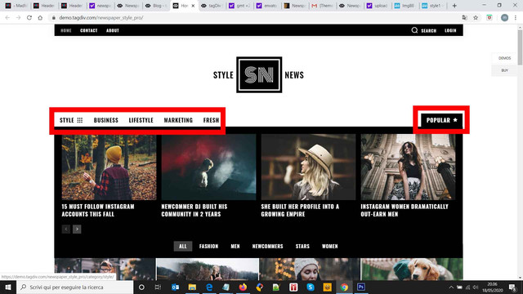Switch to Chrome on taskbar
This screenshot has width=523, height=294.
344,287
